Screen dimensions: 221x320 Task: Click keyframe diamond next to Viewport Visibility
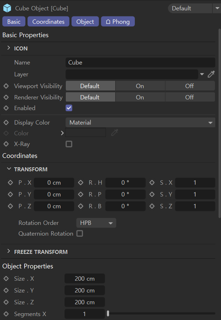point(6,86)
